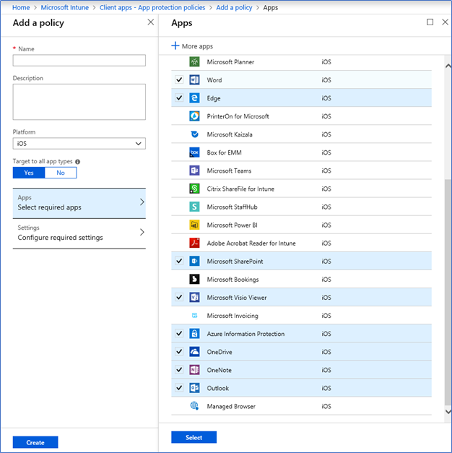This screenshot has width=452, height=453.
Task: Go to Add a policy breadcrumb
Action: (x=234, y=7)
